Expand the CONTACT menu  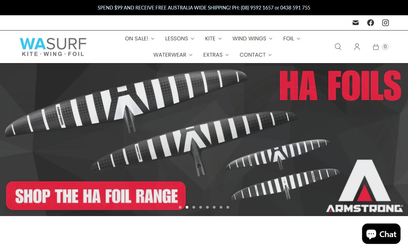point(256,55)
